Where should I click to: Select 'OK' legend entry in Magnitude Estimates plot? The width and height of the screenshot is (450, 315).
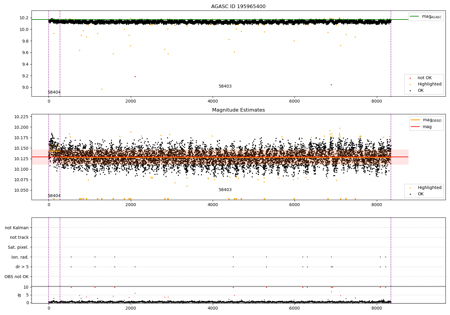421,194
